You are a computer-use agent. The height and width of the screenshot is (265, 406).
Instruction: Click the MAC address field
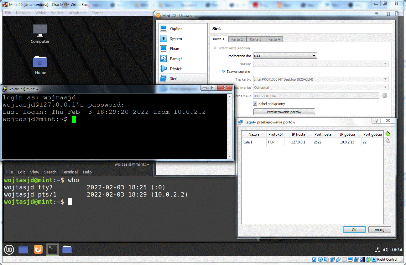316,96
